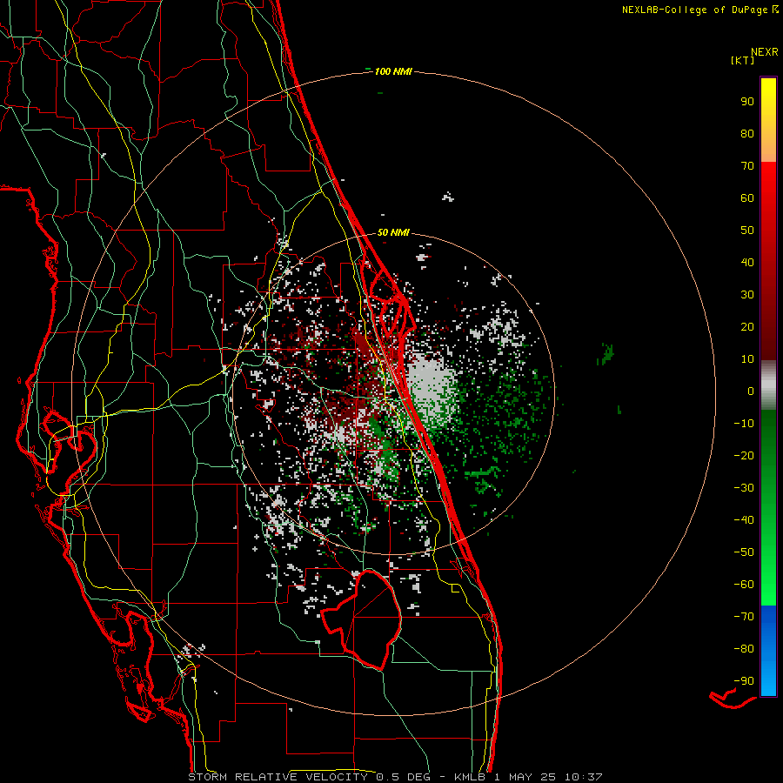783x783 pixels.
Task: Click the 0 knot scale value
Action: coord(751,391)
